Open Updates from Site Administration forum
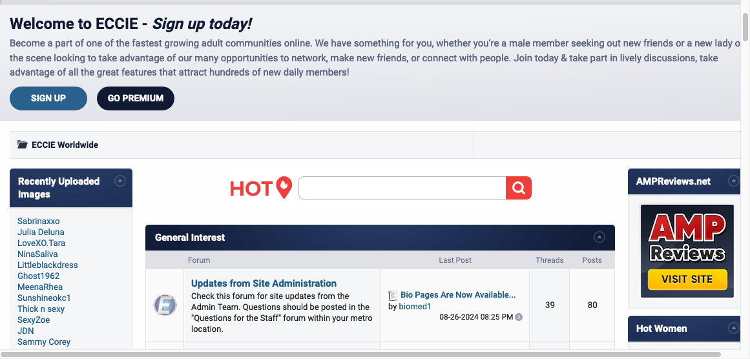The width and height of the screenshot is (750, 359). (x=264, y=283)
